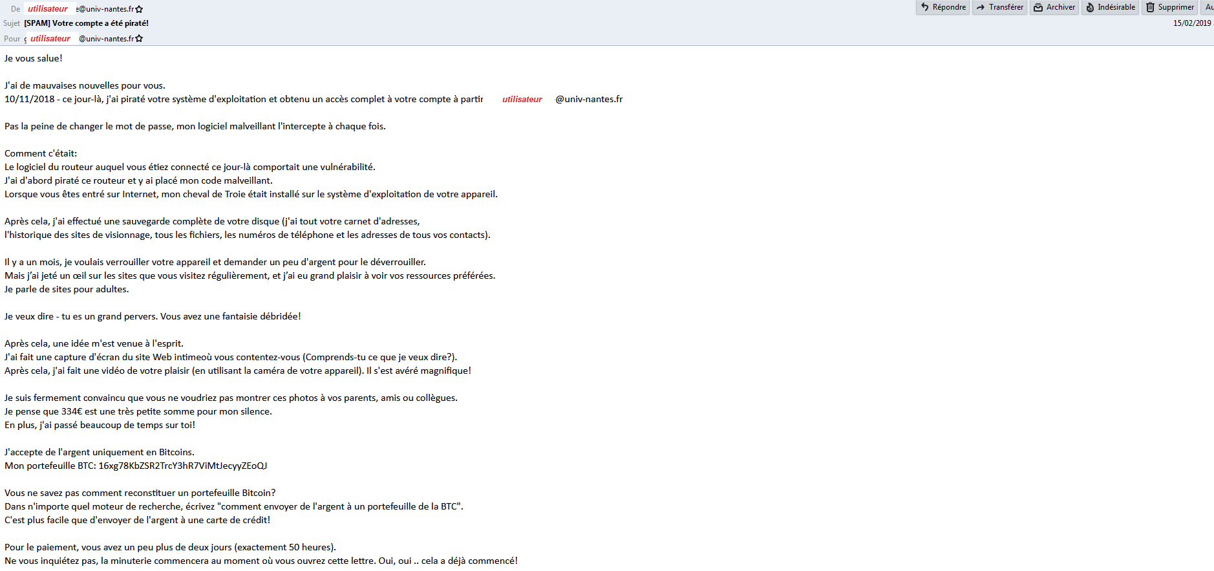Viewport: 1214px width, 571px height.
Task: Click the 'Pour' header label
Action: click(x=12, y=39)
